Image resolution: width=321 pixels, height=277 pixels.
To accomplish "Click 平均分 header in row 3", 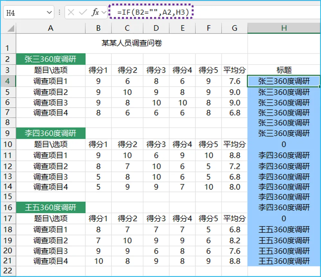I will (234, 70).
